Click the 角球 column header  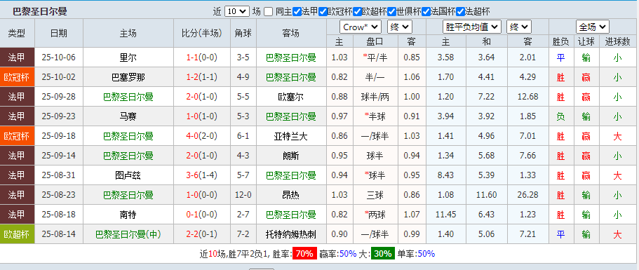[x=243, y=34]
